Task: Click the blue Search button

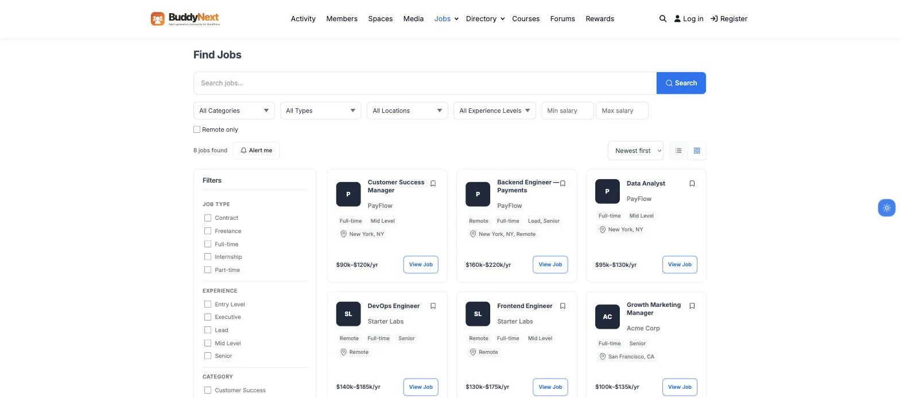Action: click(x=681, y=83)
